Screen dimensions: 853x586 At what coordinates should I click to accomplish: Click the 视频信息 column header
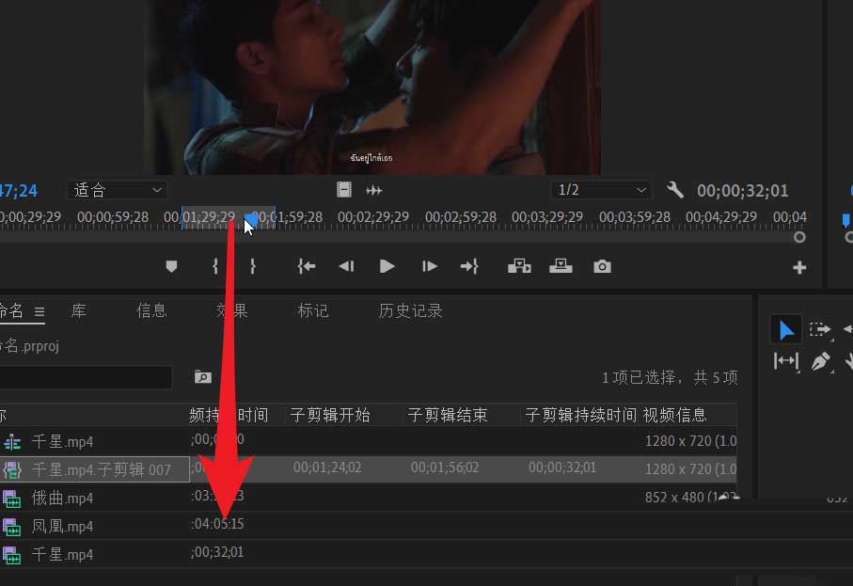[x=674, y=415]
